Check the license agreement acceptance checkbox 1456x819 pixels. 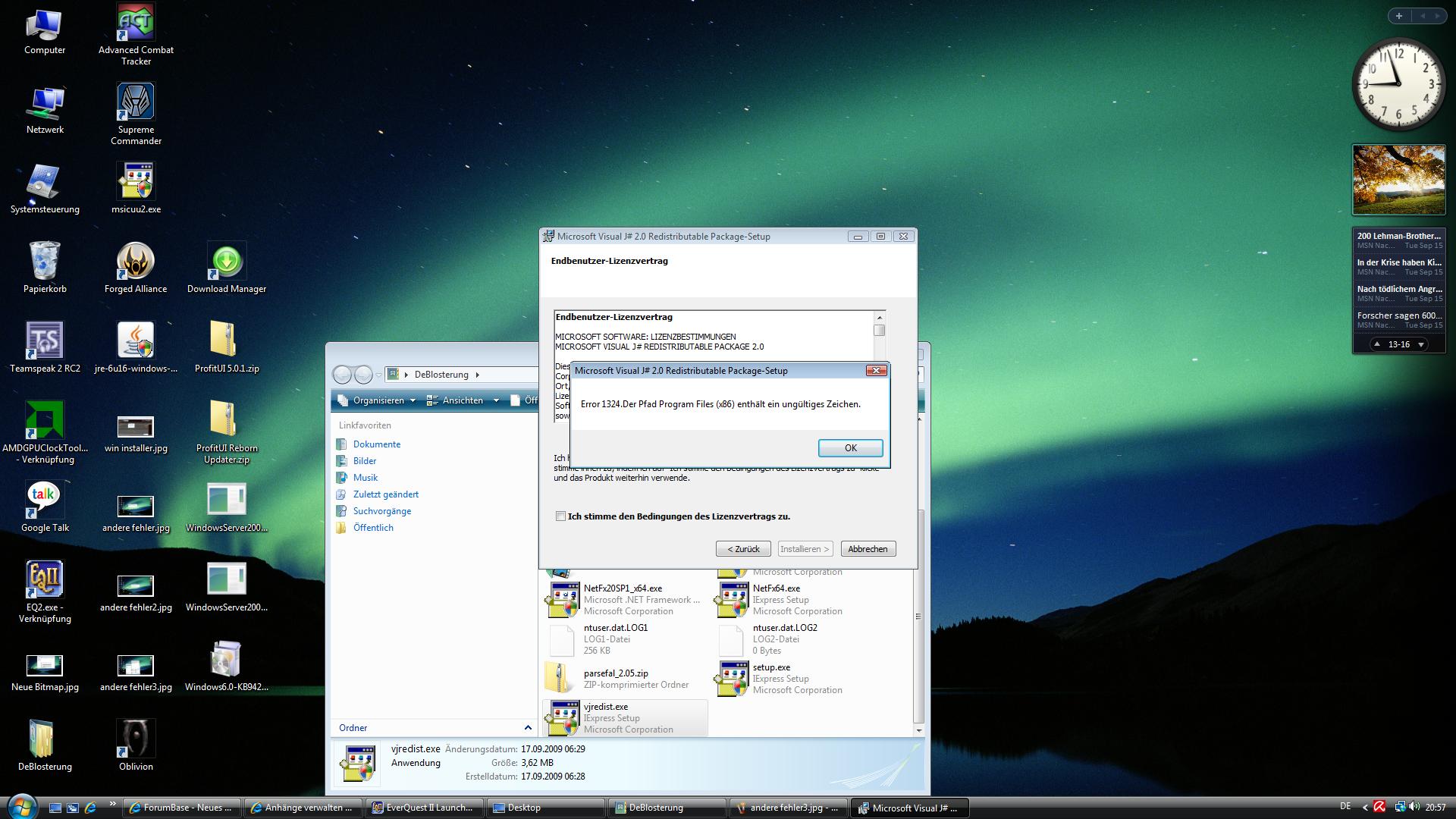coord(560,516)
